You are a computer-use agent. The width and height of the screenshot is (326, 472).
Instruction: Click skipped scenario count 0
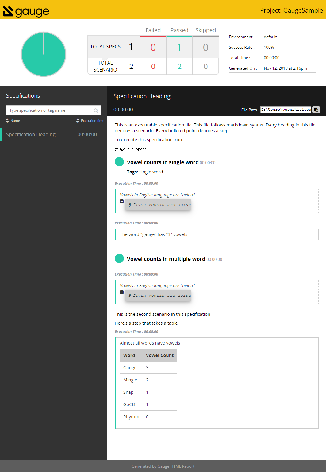[x=205, y=66]
